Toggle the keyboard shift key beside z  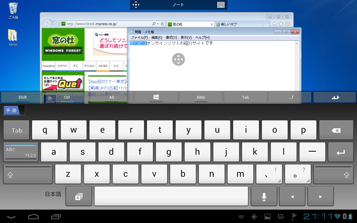(28, 174)
